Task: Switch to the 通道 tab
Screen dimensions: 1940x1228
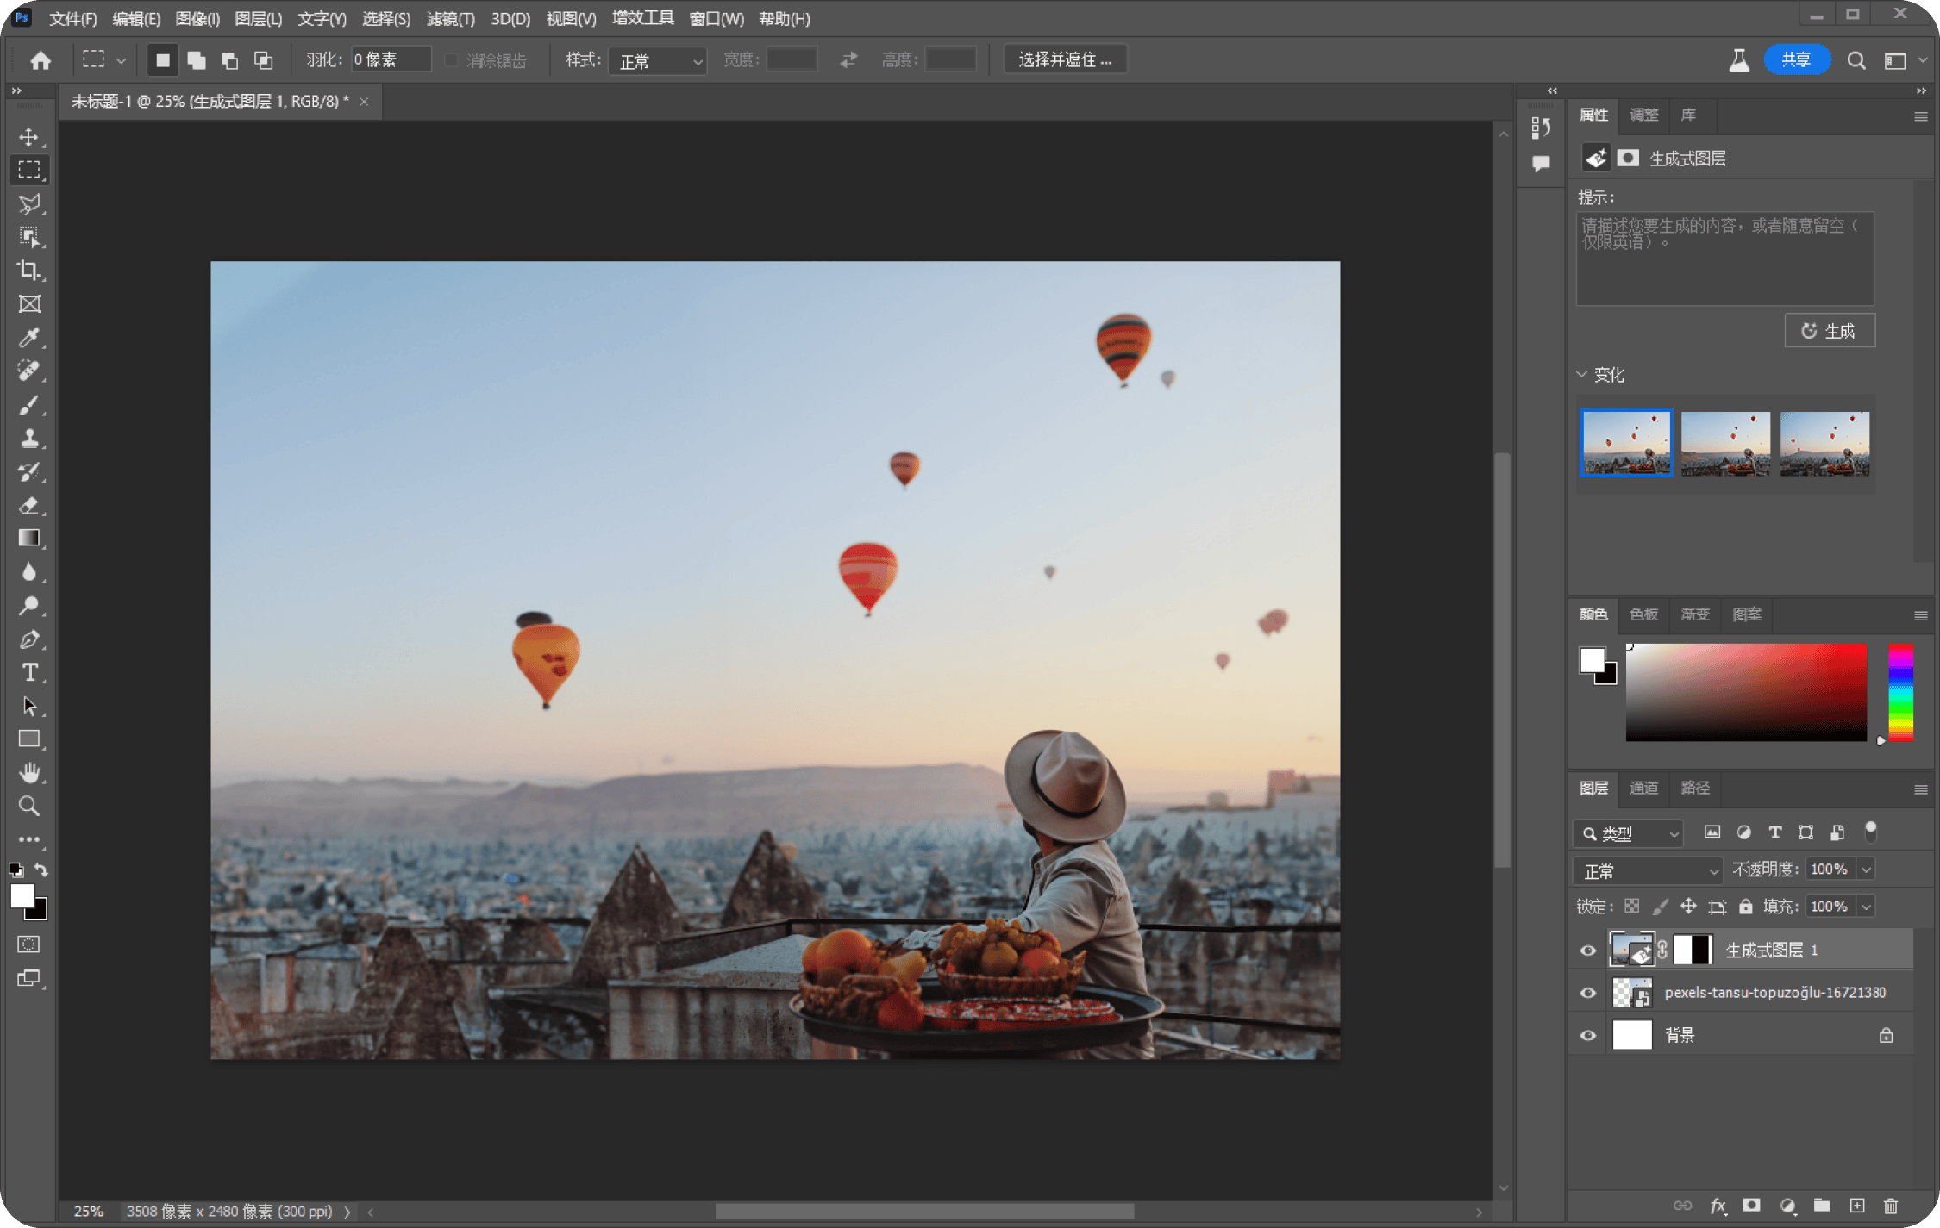Action: 1644,788
